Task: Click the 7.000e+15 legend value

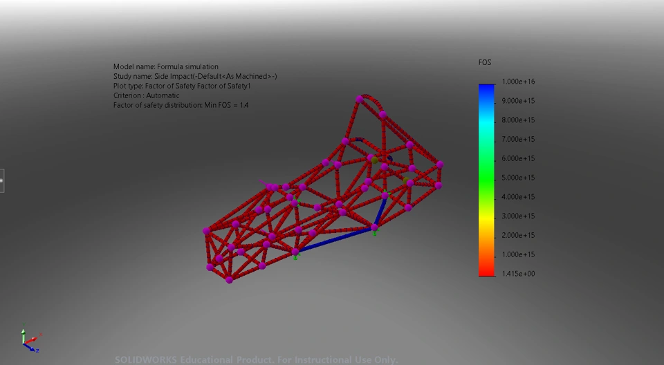Action: pos(518,140)
